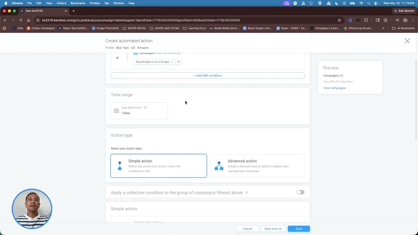Open the Today time range dropdown
Screen dimensions: 418x235
[x=139, y=111]
